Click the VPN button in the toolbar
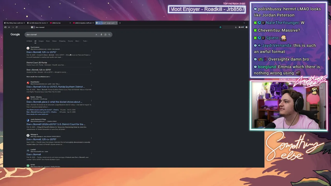Image resolution: width=331 pixels, height=186 pixels. pyautogui.click(x=241, y=27)
